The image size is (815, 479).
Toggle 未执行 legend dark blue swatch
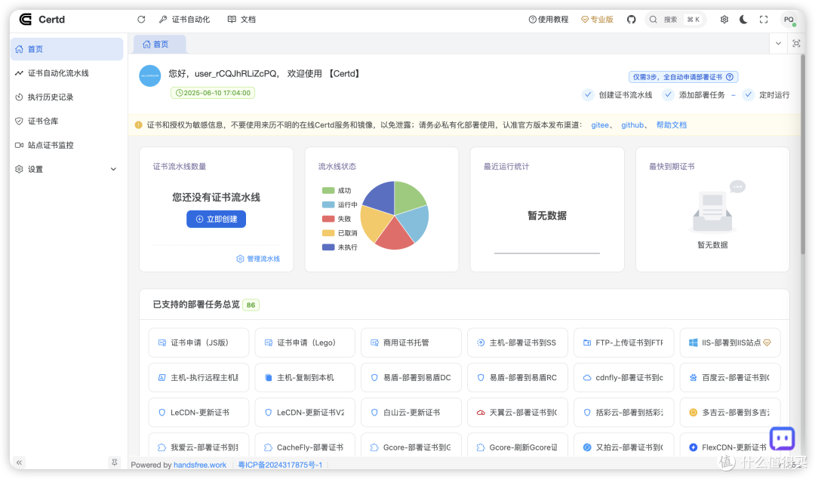[328, 247]
